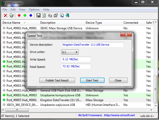Click the horizontal scrollbar left arrow
159x120 pixels.
click(x=3, y=110)
